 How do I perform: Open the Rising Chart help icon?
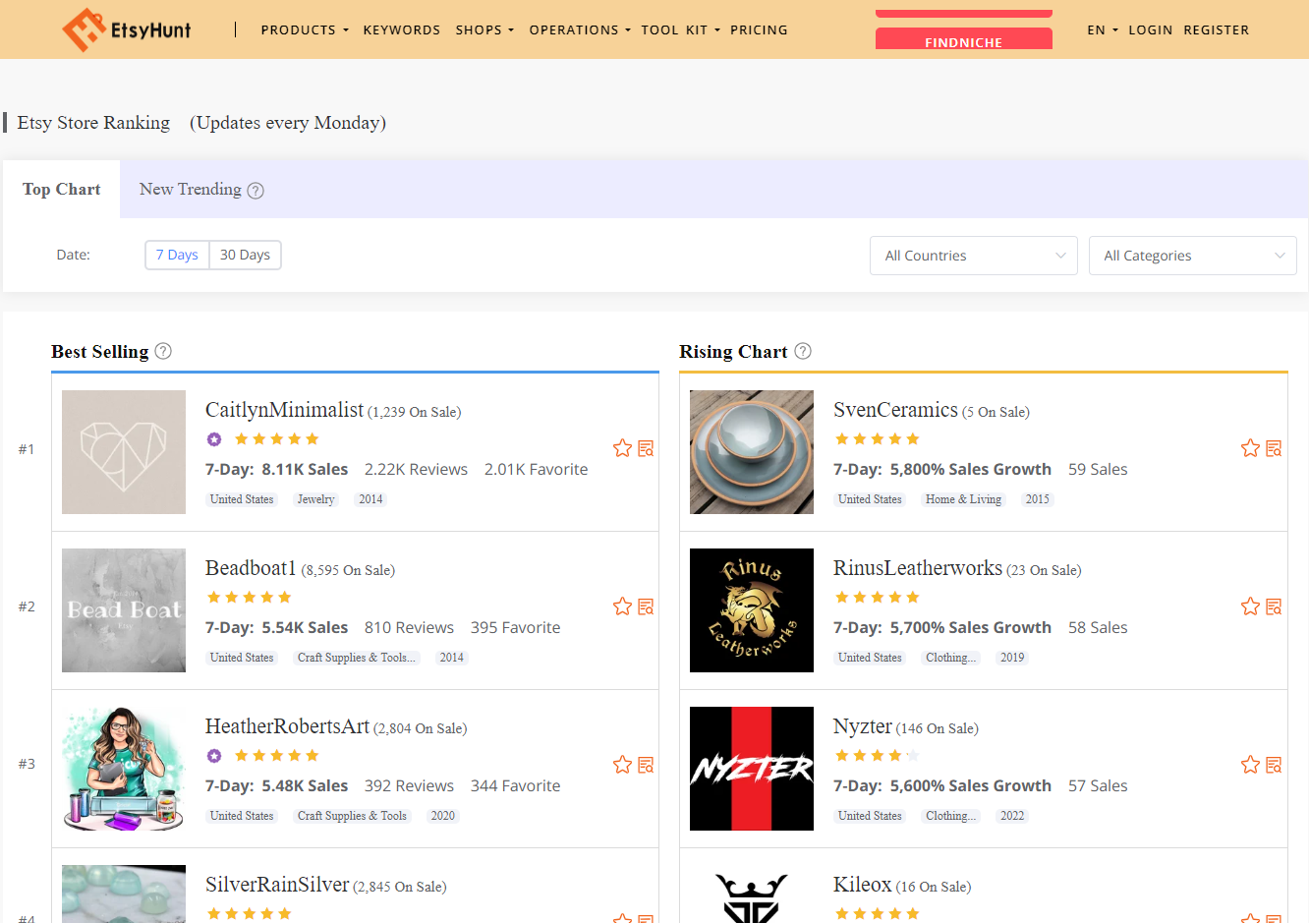click(x=803, y=351)
